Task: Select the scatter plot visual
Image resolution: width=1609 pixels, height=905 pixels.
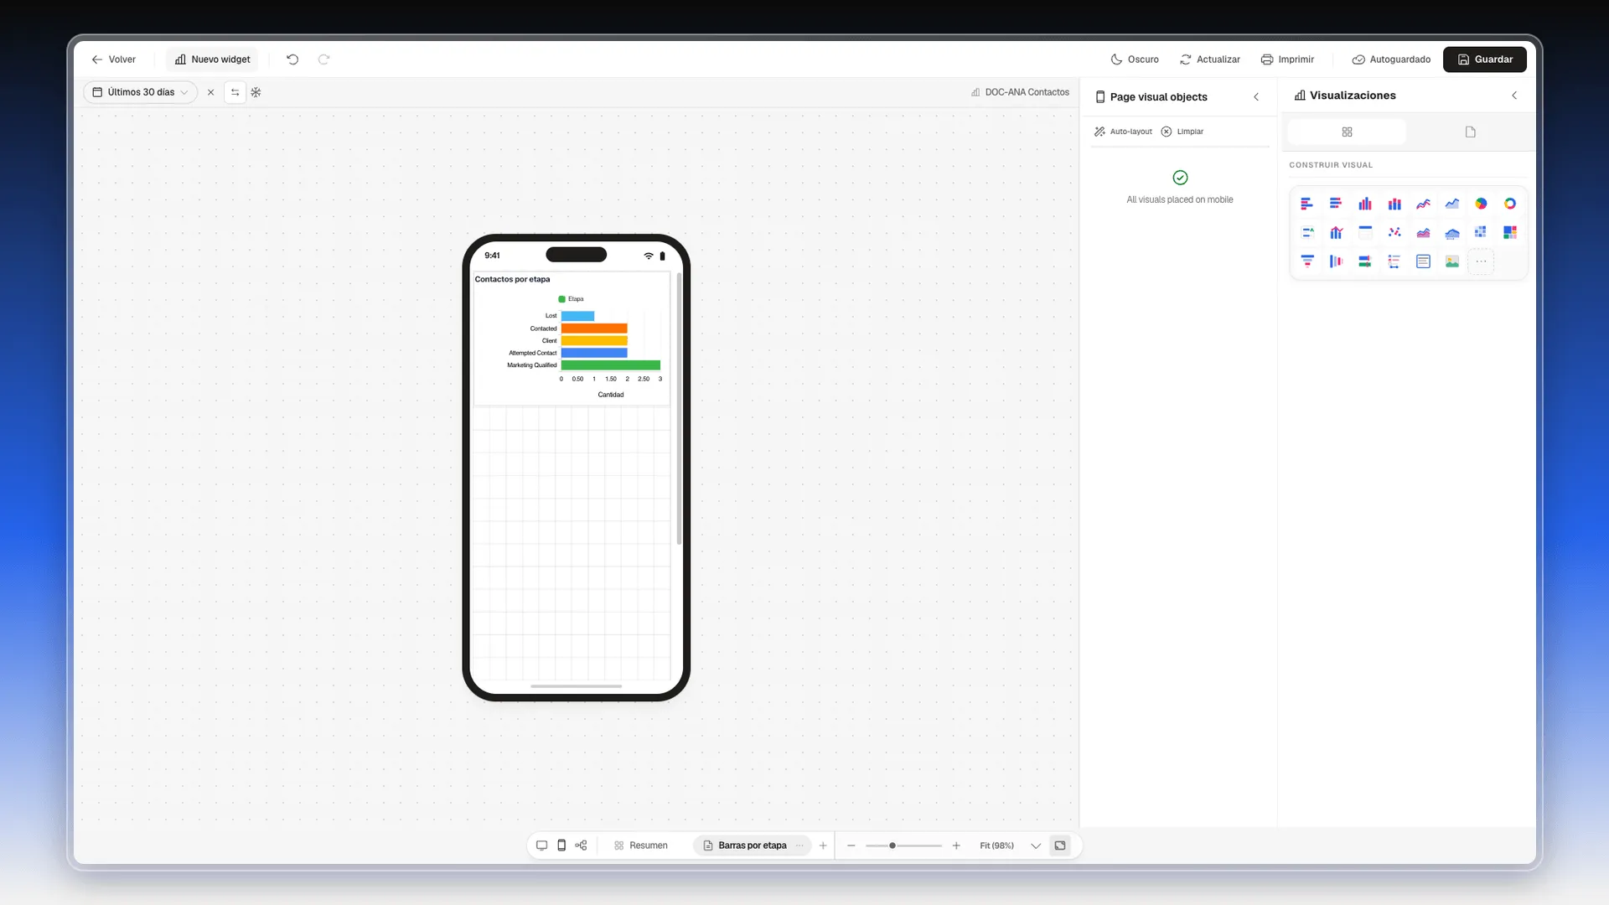Action: click(x=1394, y=232)
